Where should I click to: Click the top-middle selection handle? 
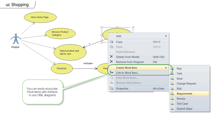(x=117, y=27)
